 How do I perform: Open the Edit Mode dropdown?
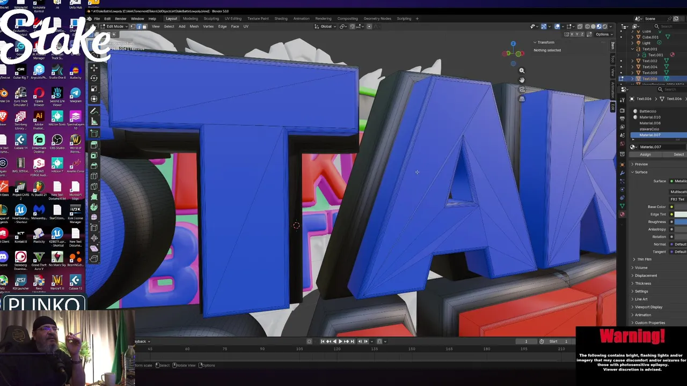(x=115, y=26)
